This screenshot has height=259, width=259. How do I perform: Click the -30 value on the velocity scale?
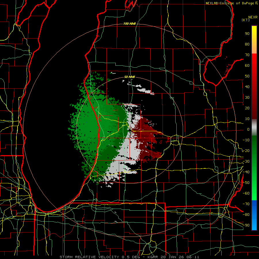click(246, 161)
